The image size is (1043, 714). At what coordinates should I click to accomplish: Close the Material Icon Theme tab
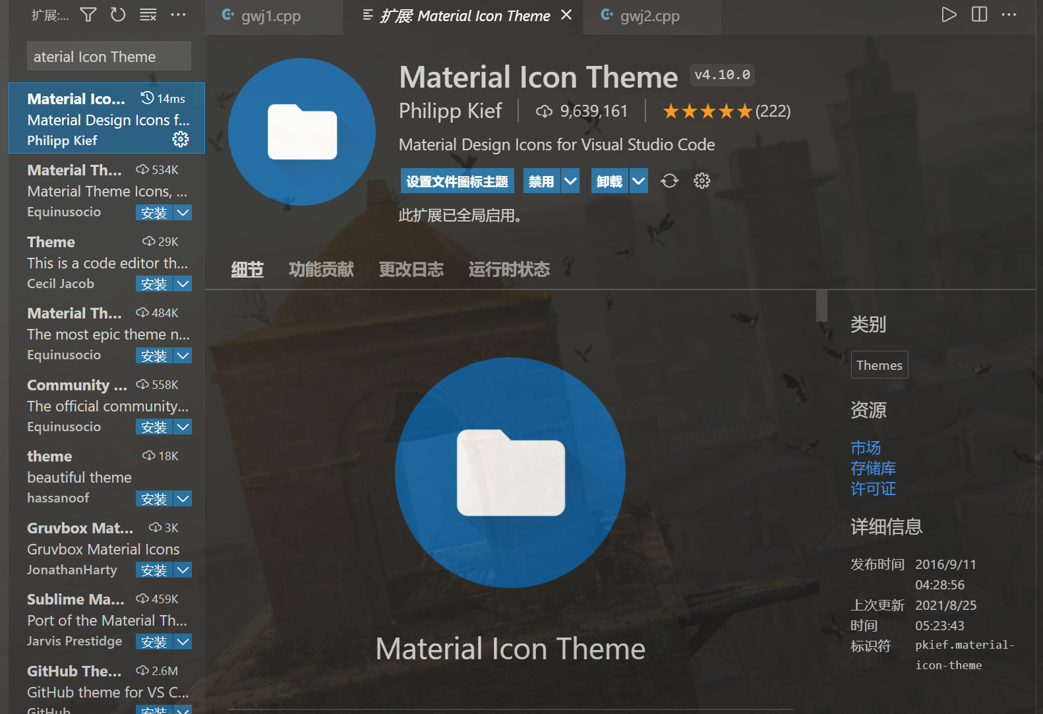tap(566, 15)
